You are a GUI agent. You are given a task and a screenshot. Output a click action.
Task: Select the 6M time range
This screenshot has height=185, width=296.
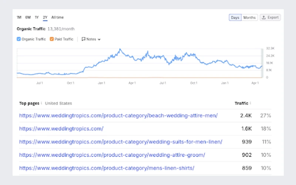click(x=28, y=17)
